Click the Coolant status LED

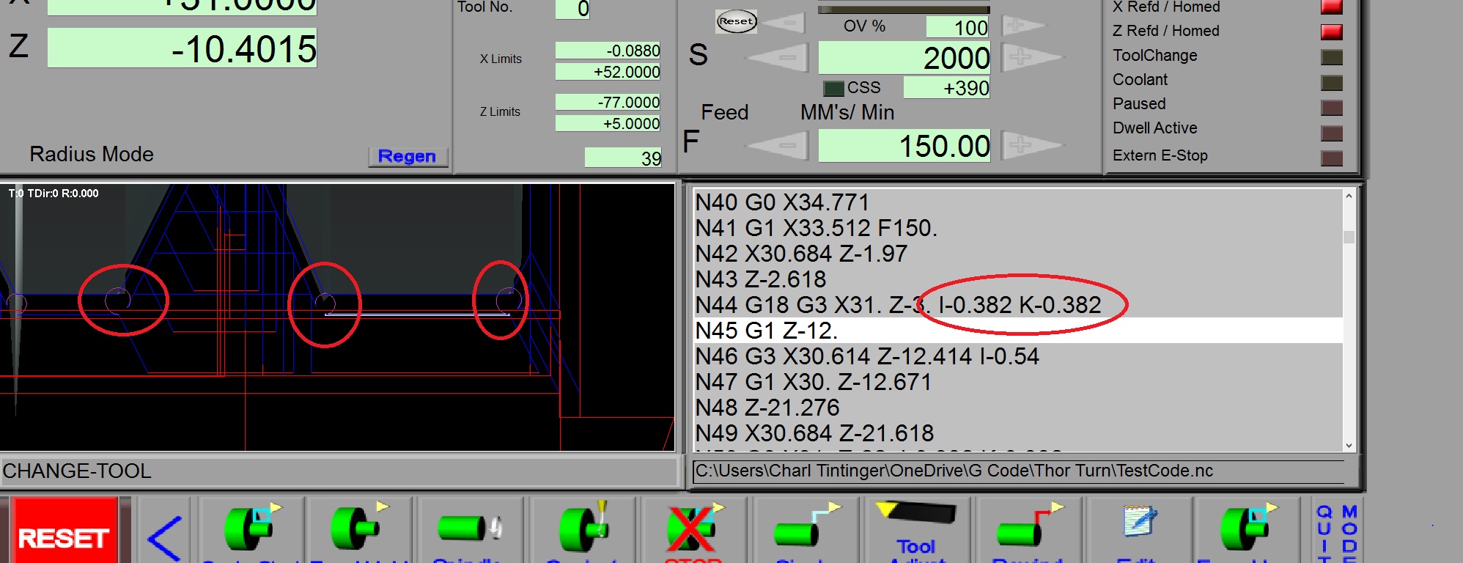click(1331, 83)
